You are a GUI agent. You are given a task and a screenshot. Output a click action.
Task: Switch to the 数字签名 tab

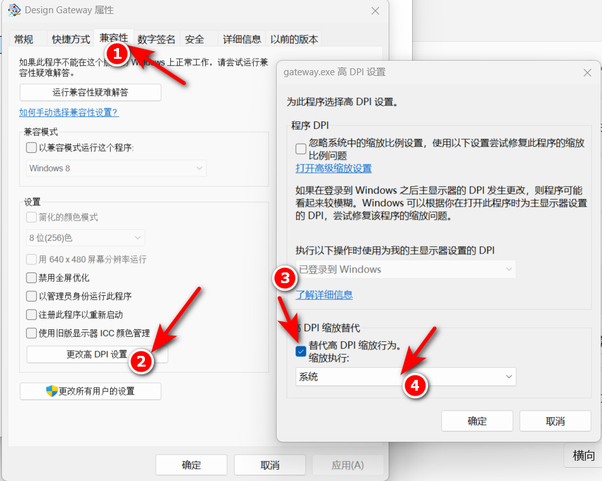(156, 39)
